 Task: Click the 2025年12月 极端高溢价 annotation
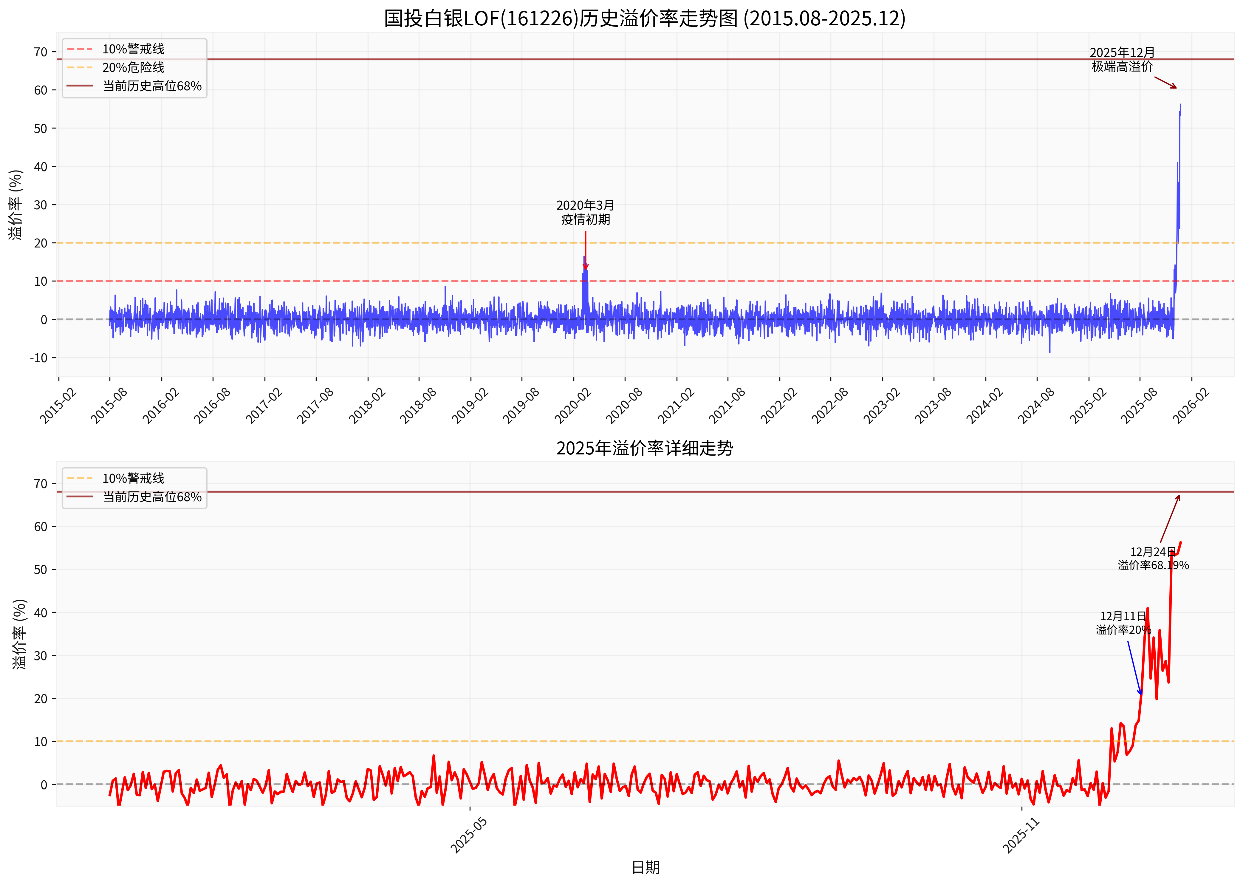[x=1122, y=59]
